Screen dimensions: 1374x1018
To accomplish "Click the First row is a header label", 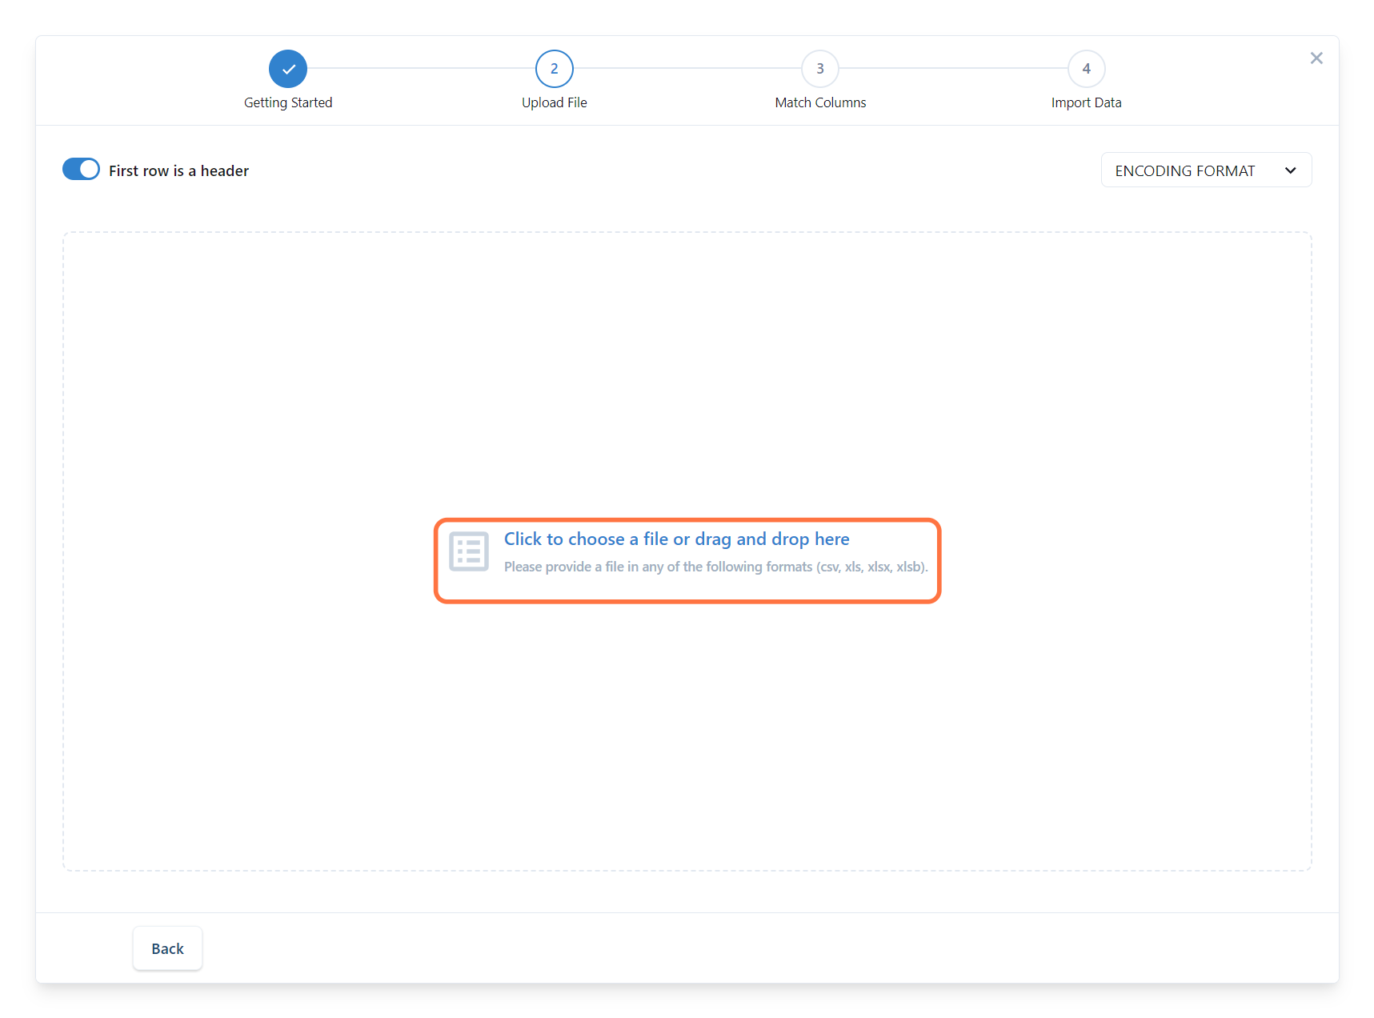I will [178, 170].
